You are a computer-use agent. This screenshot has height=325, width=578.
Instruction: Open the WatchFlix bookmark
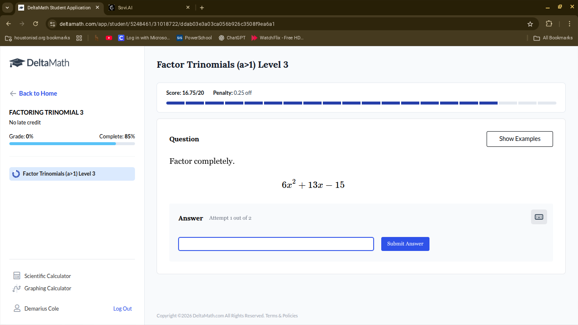(x=278, y=38)
